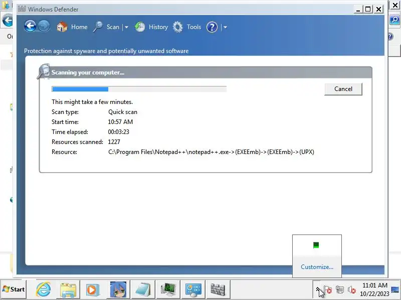Viewport: 401px width, 300px height.
Task: Click the Resources scanned value 1227
Action: click(x=114, y=142)
